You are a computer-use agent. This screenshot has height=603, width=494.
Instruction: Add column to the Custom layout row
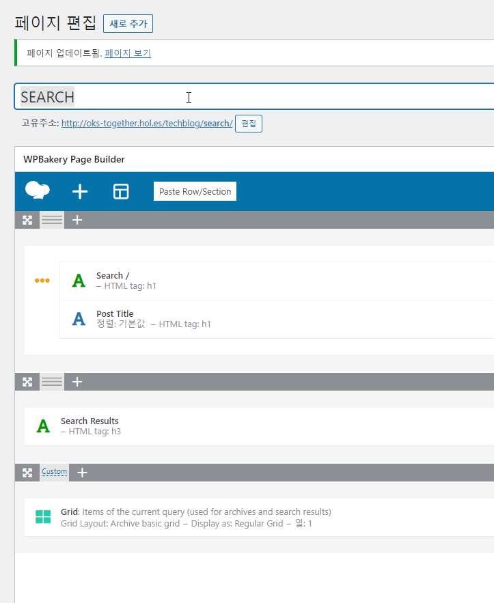[82, 473]
